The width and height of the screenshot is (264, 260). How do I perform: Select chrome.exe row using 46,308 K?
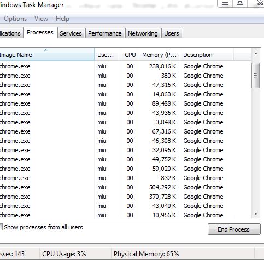tap(126, 141)
